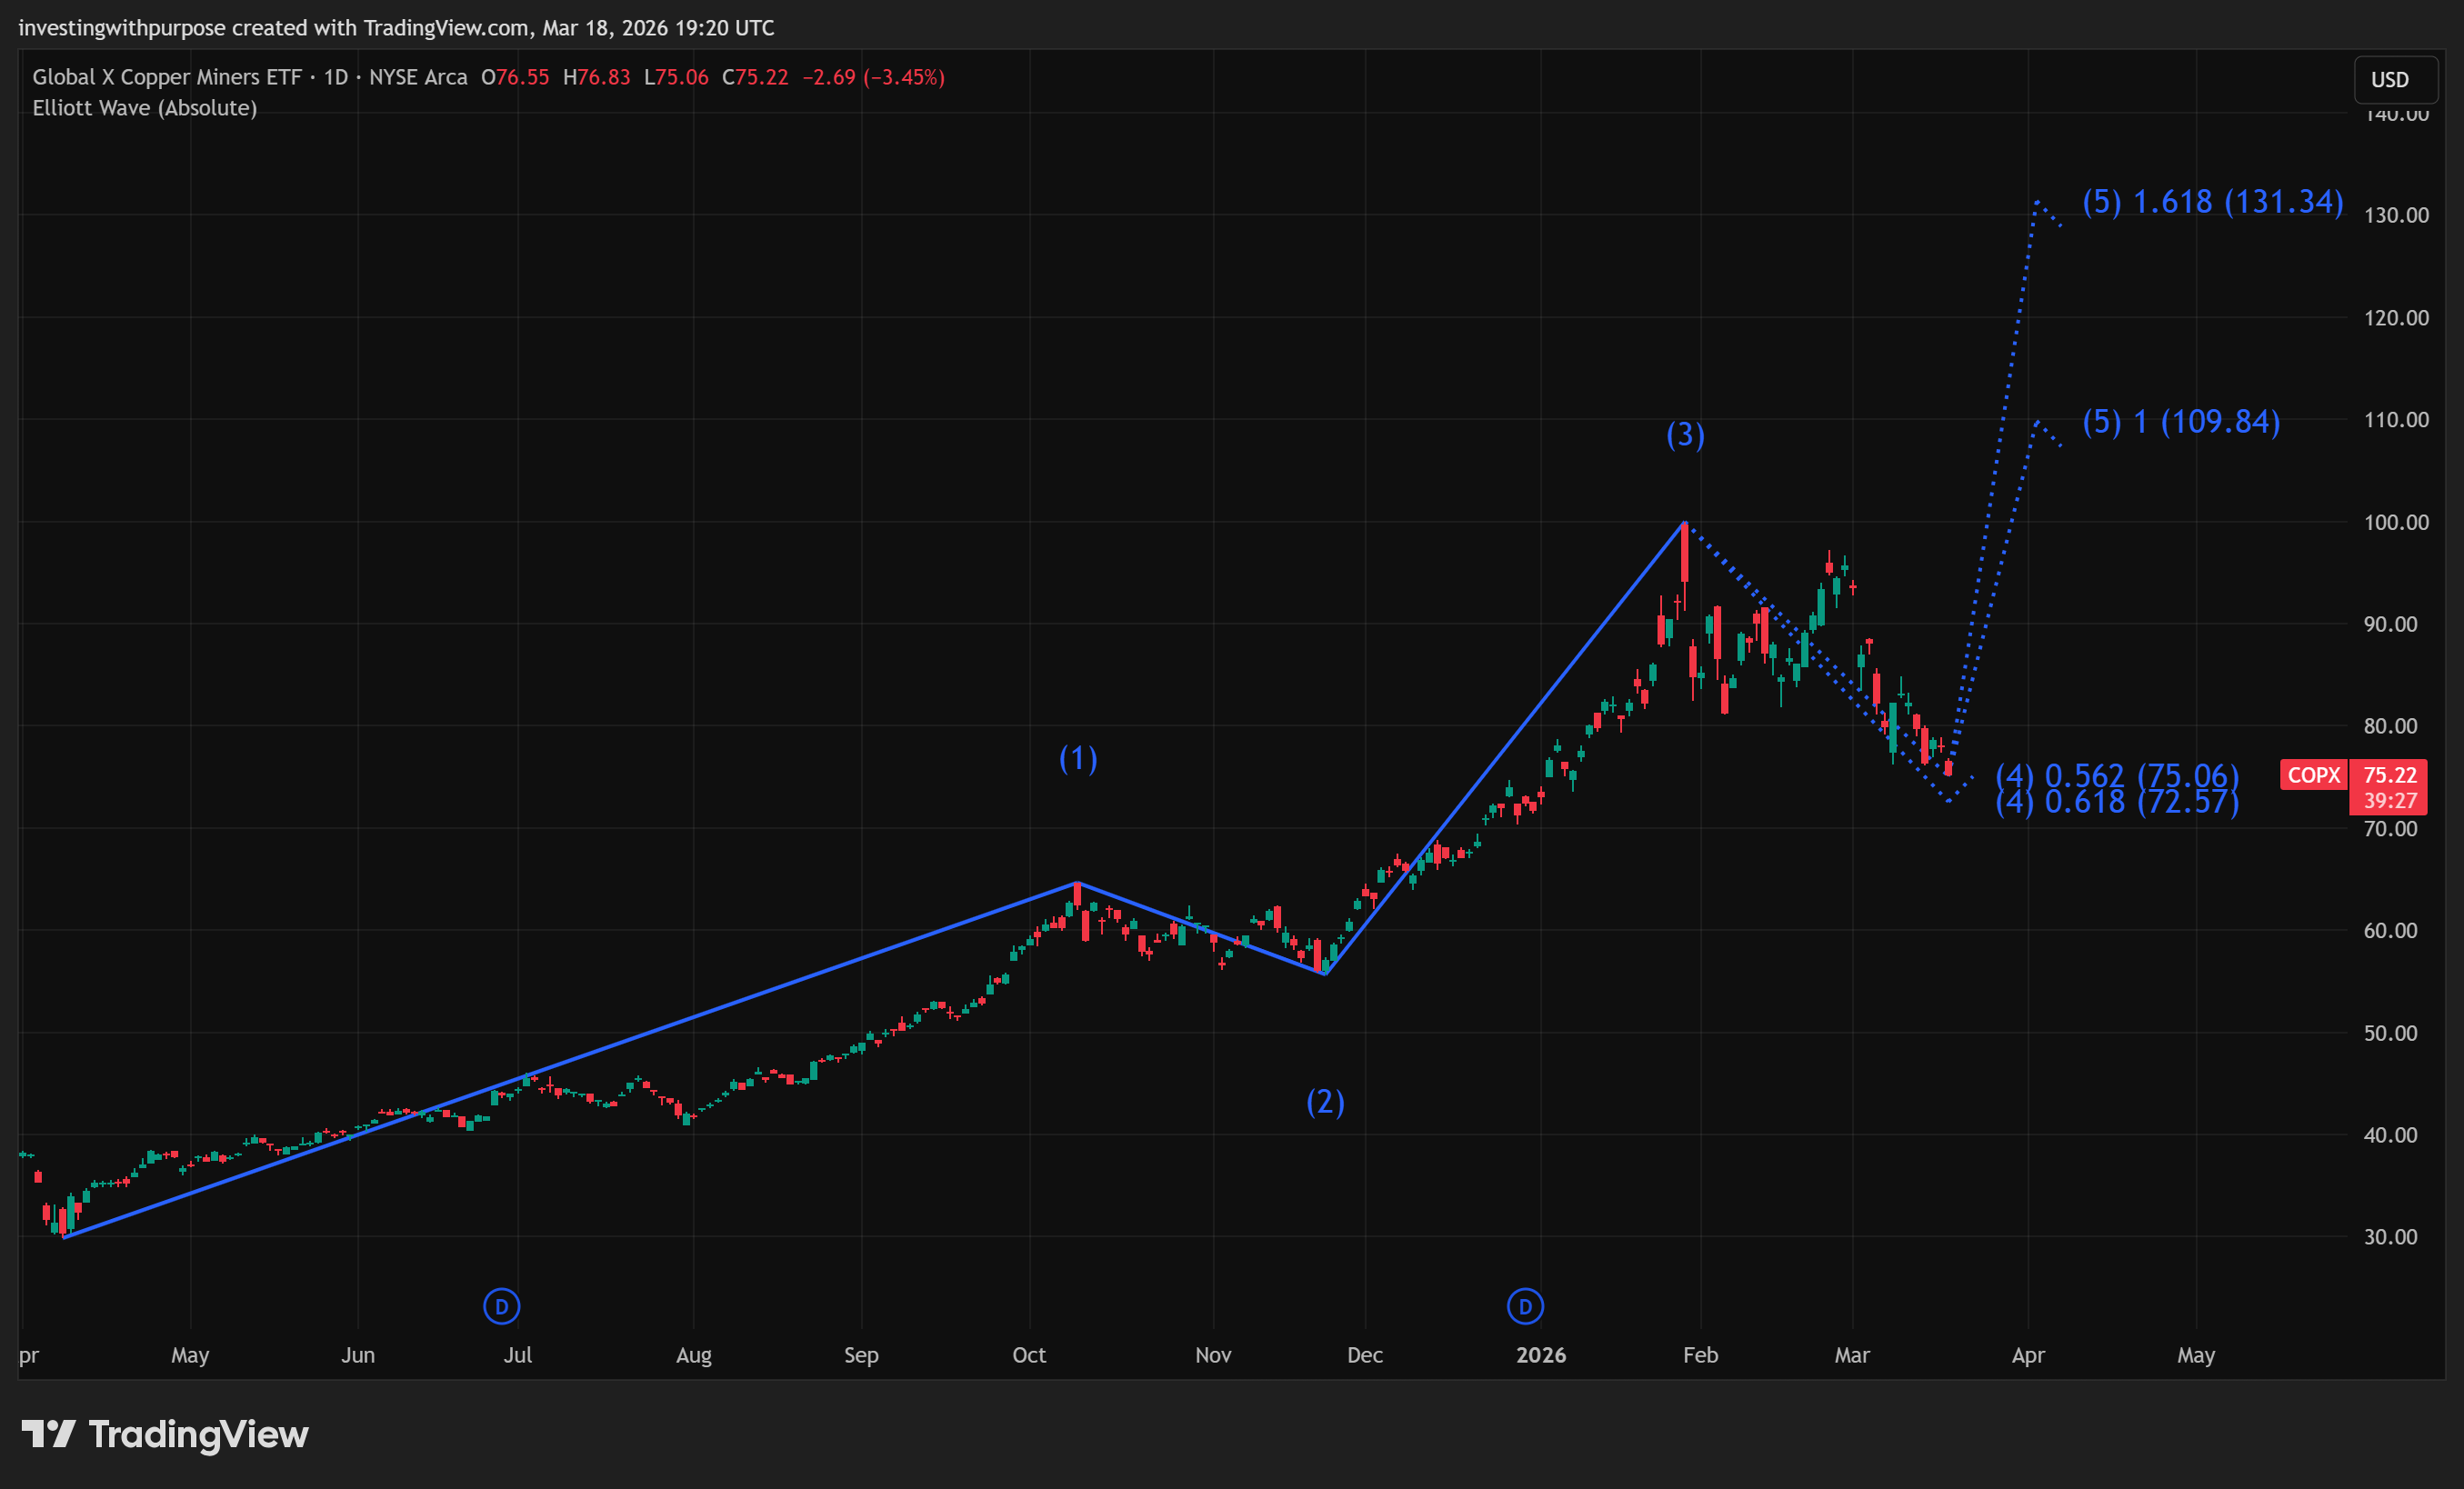Click the dividend marker near 2026
The height and width of the screenshot is (1489, 2464).
[1525, 1306]
